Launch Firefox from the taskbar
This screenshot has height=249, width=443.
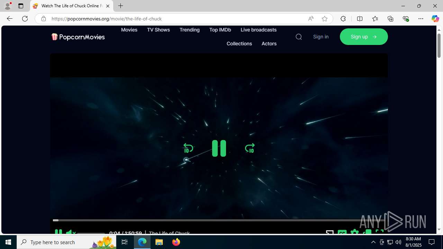(176, 242)
